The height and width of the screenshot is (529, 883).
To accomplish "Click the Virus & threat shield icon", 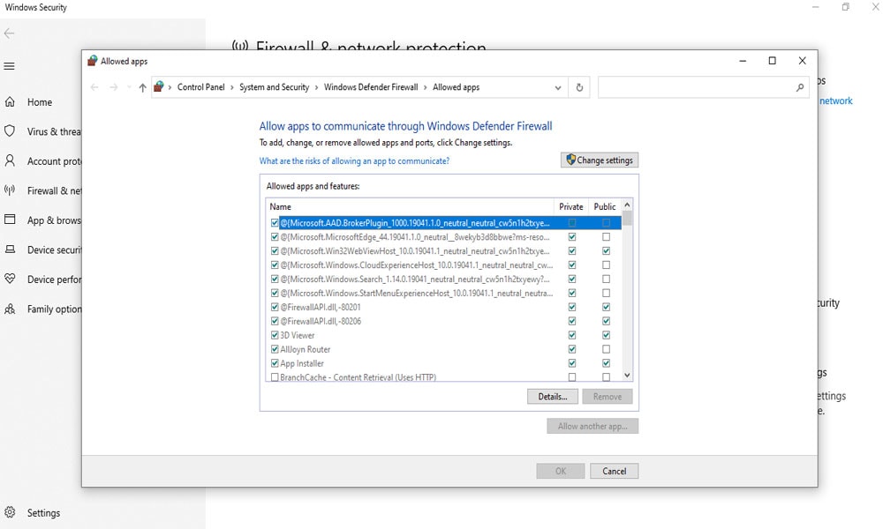I will coord(10,131).
